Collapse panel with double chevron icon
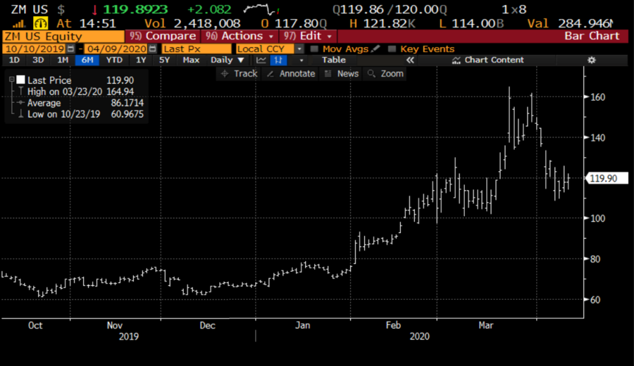Image resolution: width=634 pixels, height=366 pixels. point(410,61)
